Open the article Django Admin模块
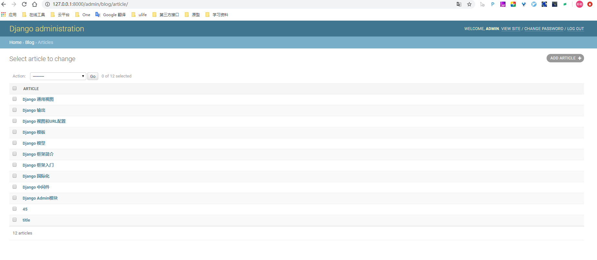Screen dimensions: 597x260 coord(40,198)
